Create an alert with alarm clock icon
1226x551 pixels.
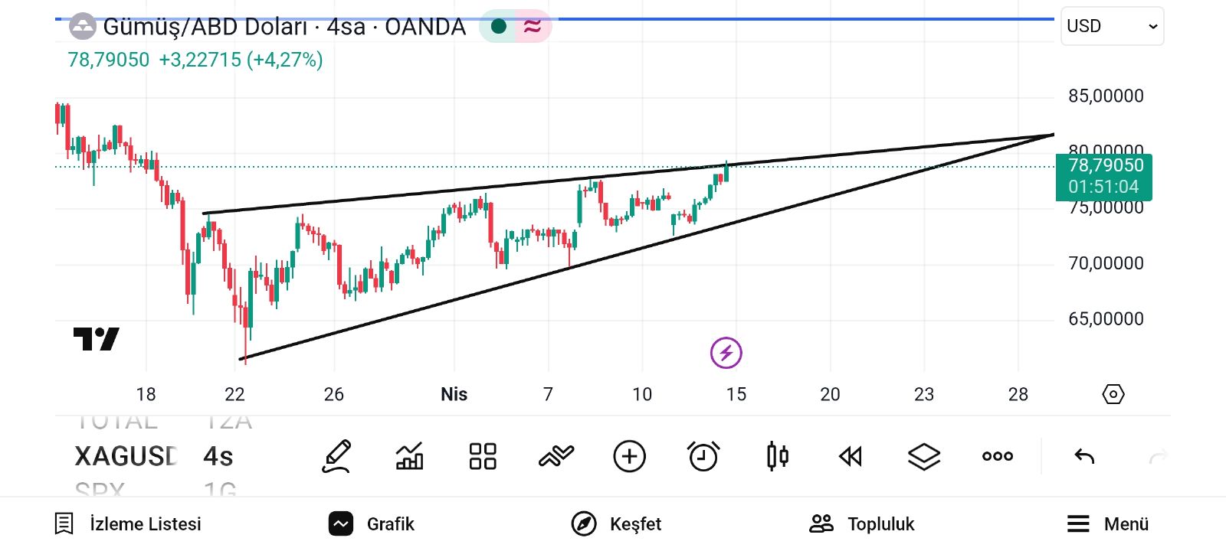tap(703, 457)
